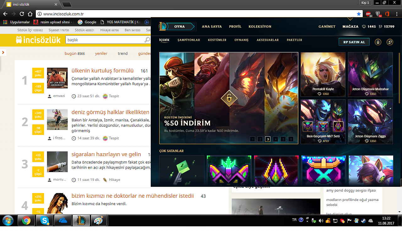
Task: Select banner page 5 indicator
Action: click(x=283, y=139)
